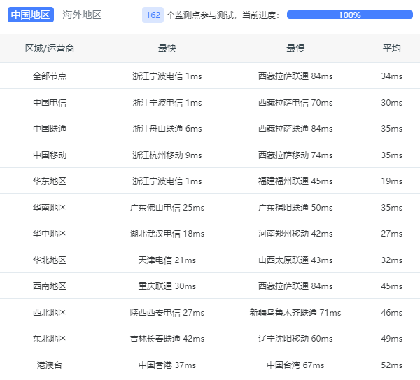Viewport: 420px width, 380px height.
Task: Click 浙江宁波电信 1ms in 中国电信 row
Action: tap(167, 103)
